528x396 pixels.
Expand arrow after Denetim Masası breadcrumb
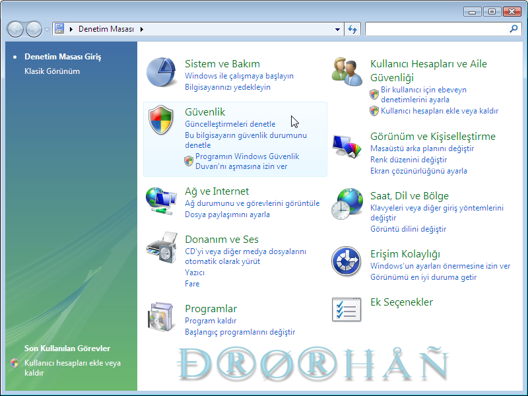click(142, 29)
